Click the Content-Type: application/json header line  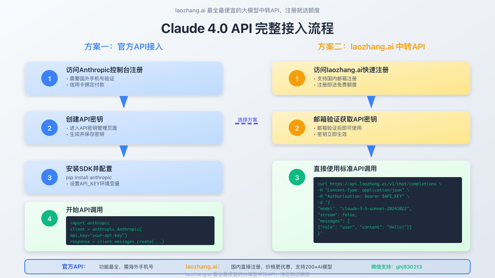coord(363,190)
